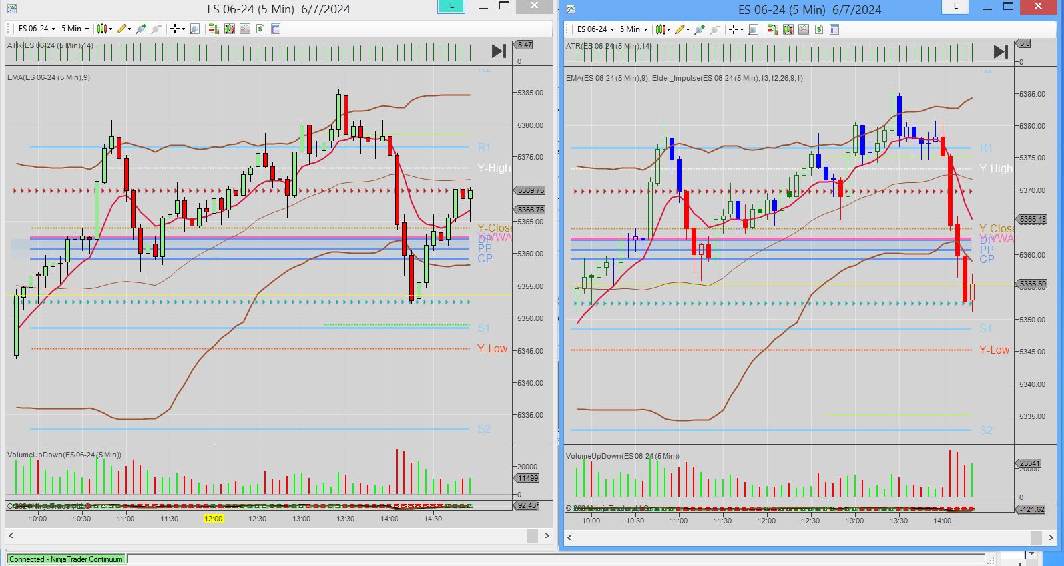Click highlighted 12:00 time marker in left chart
This screenshot has width=1064, height=566.
(x=214, y=519)
